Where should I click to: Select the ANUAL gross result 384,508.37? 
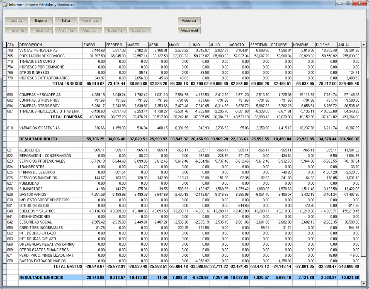(349, 139)
